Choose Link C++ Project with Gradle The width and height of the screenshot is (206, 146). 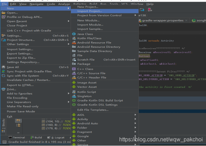(x=35, y=31)
